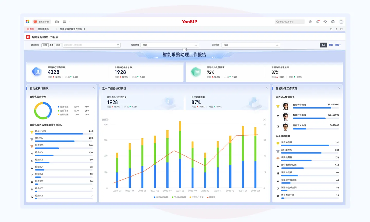The height and width of the screenshot is (222, 370).
Task: Open the help question-mark icon
Action: 310,22
